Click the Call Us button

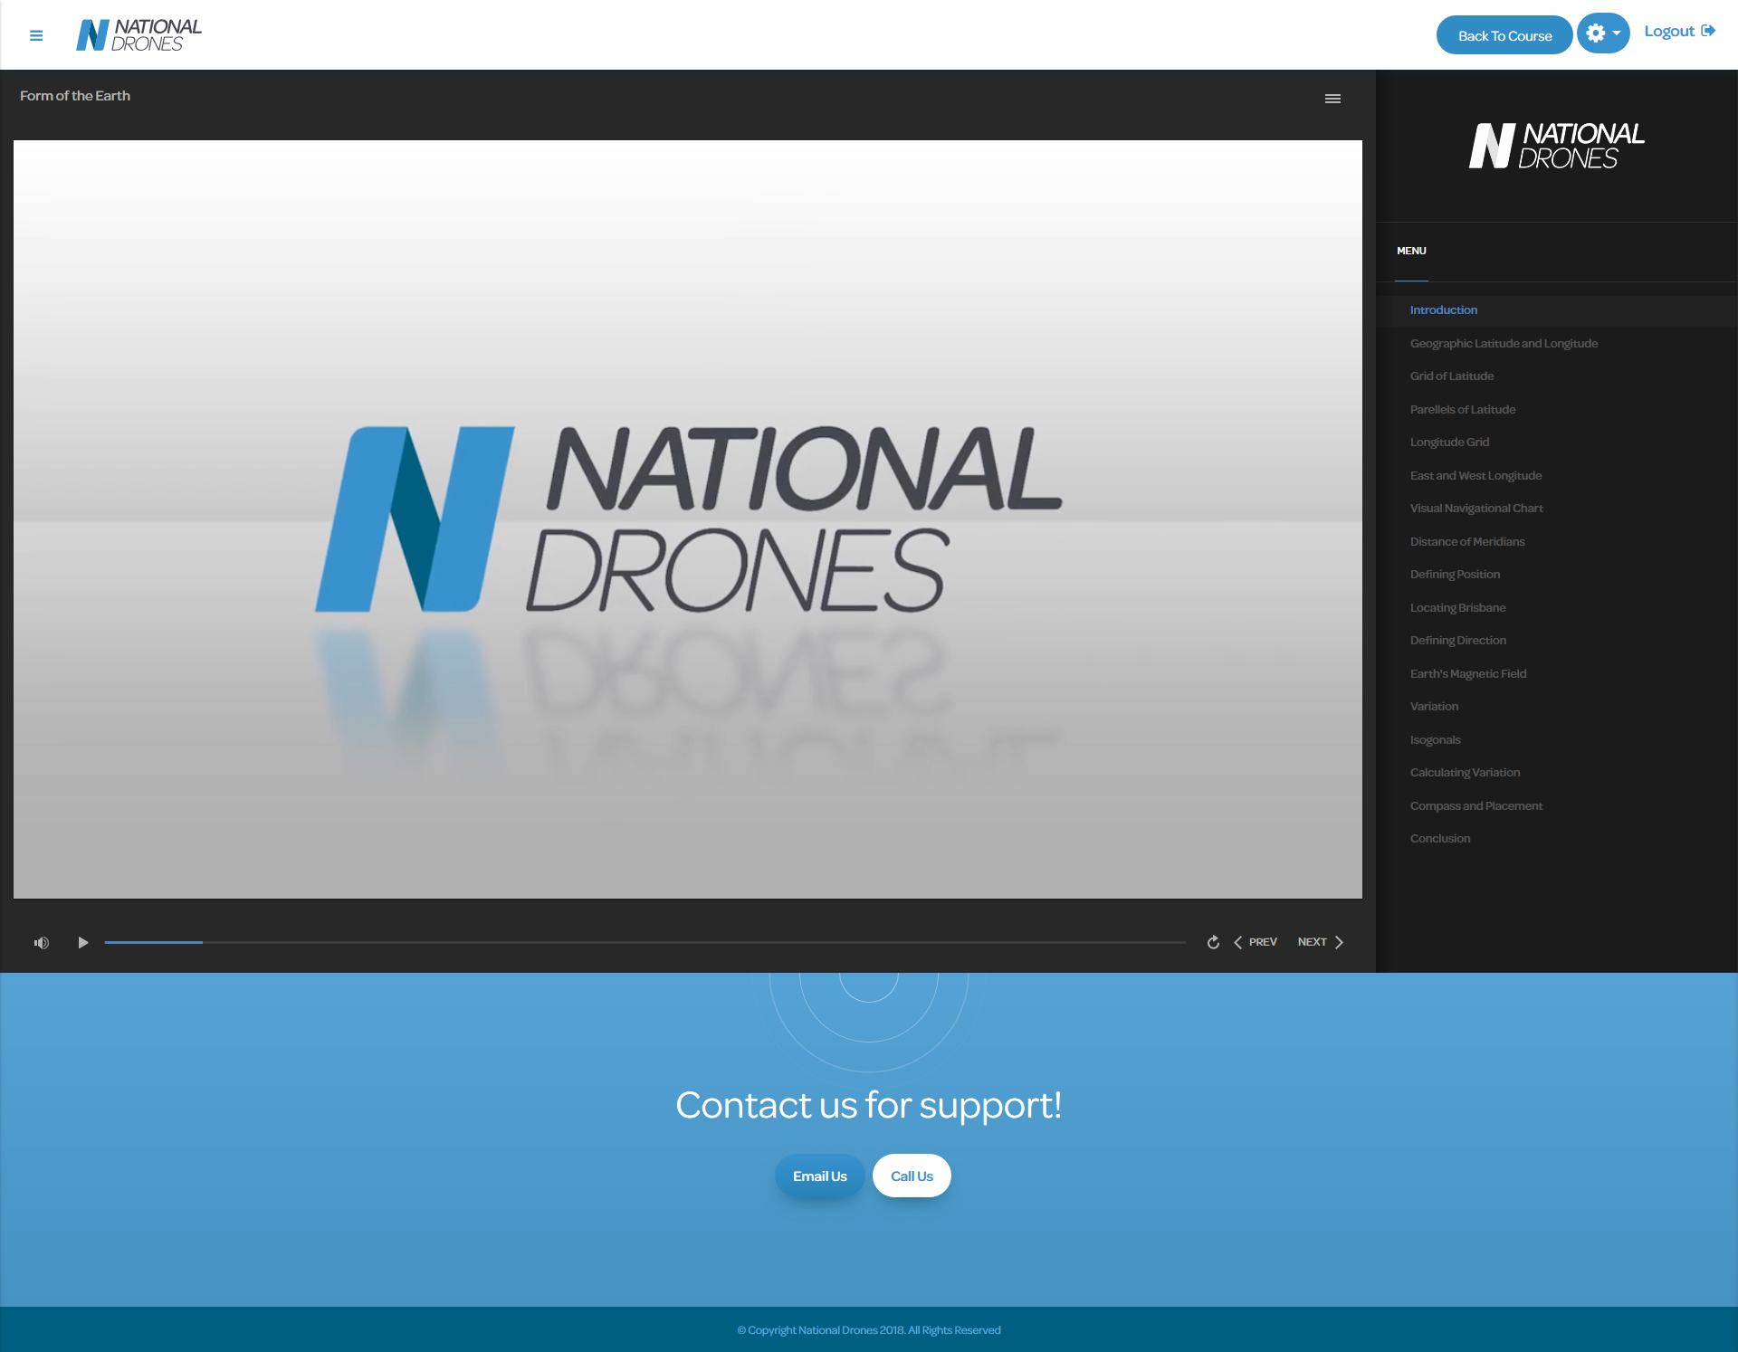coord(912,1176)
